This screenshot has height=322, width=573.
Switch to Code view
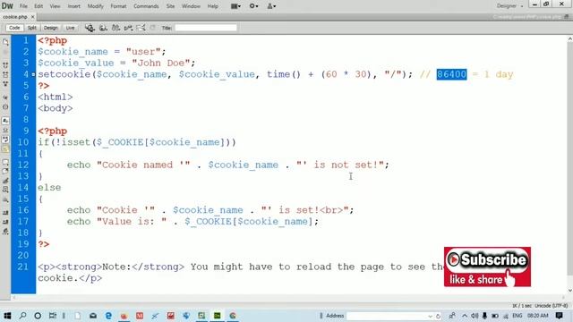tap(14, 28)
